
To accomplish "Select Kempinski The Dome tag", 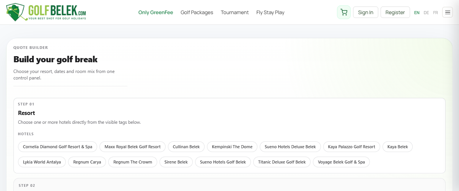I will [232, 147].
